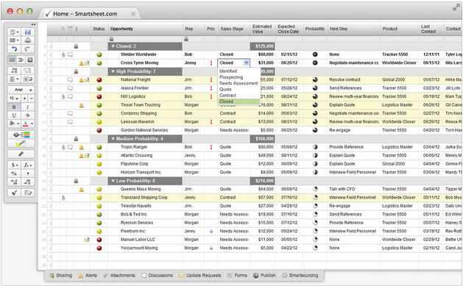Collapse the Medium Probability: 4 group
The width and height of the screenshot is (463, 286).
point(113,138)
